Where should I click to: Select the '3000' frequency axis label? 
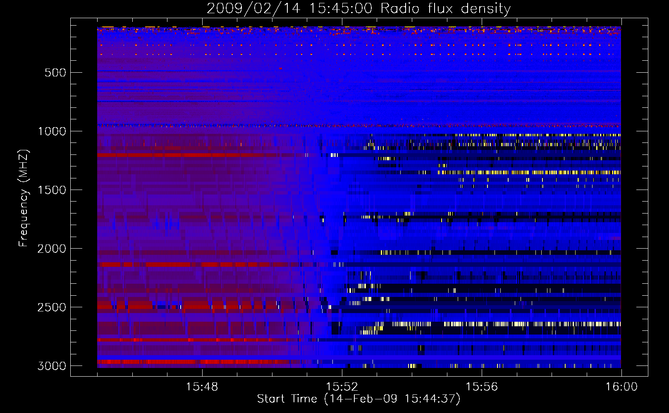(52, 366)
